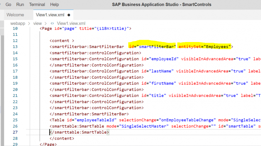Viewport: 261px width, 146px height.
Task: Open the Terminal menu
Action: (x=37, y=5)
